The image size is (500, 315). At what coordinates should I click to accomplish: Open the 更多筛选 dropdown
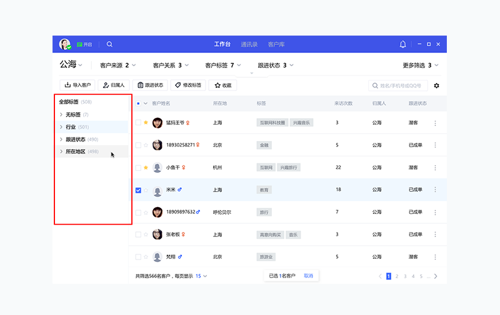point(421,65)
